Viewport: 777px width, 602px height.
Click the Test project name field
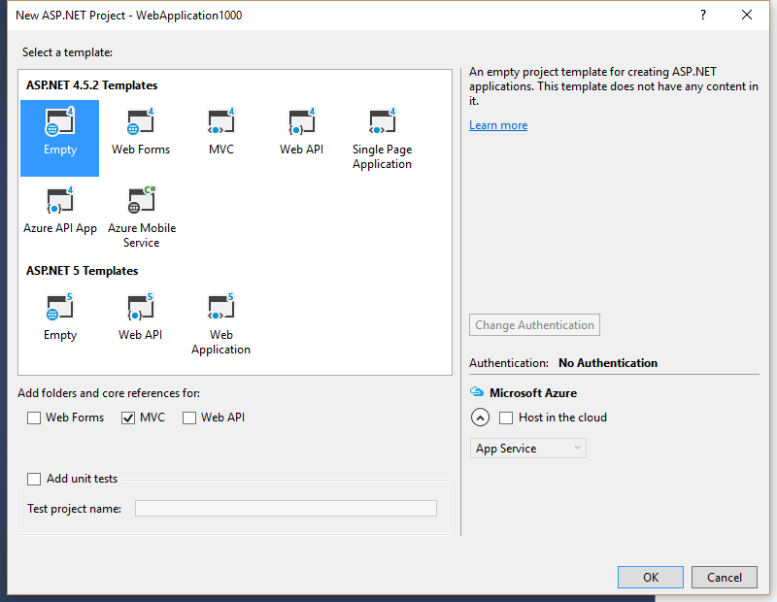tap(286, 509)
